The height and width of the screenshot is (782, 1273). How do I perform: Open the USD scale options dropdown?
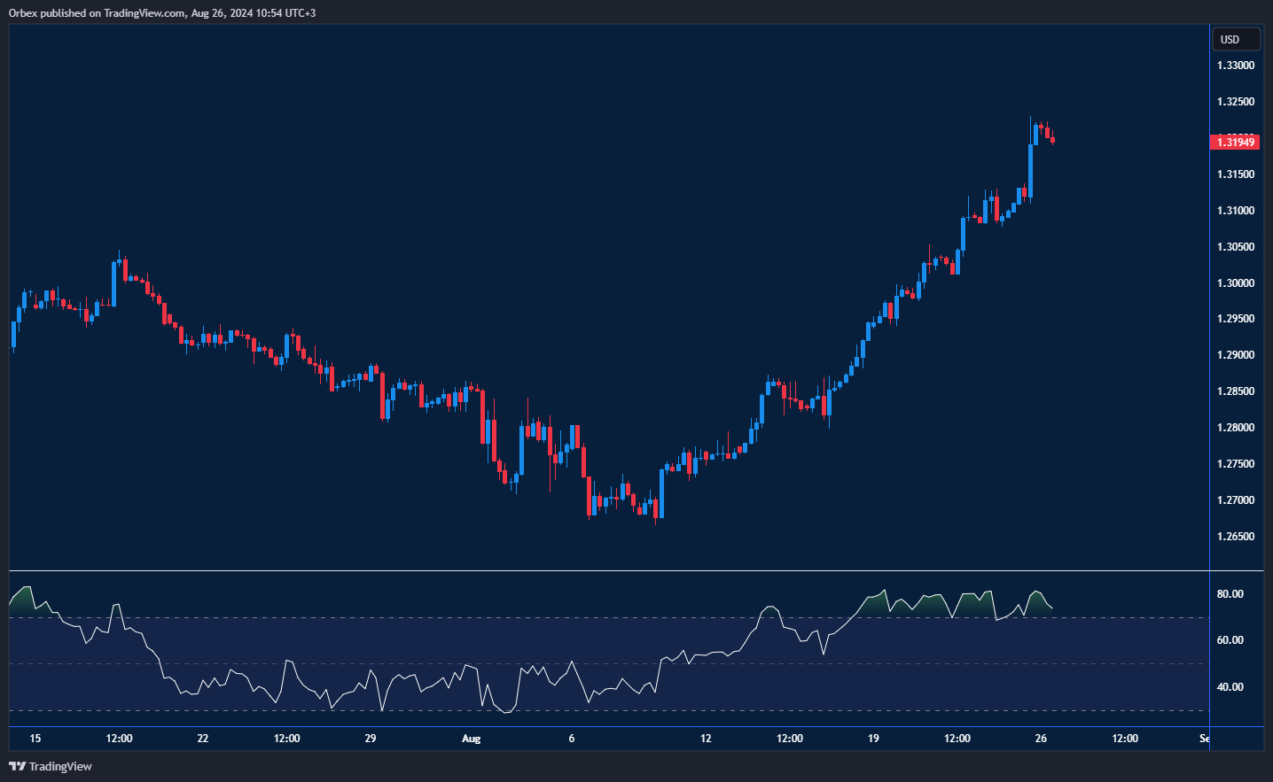point(1235,39)
